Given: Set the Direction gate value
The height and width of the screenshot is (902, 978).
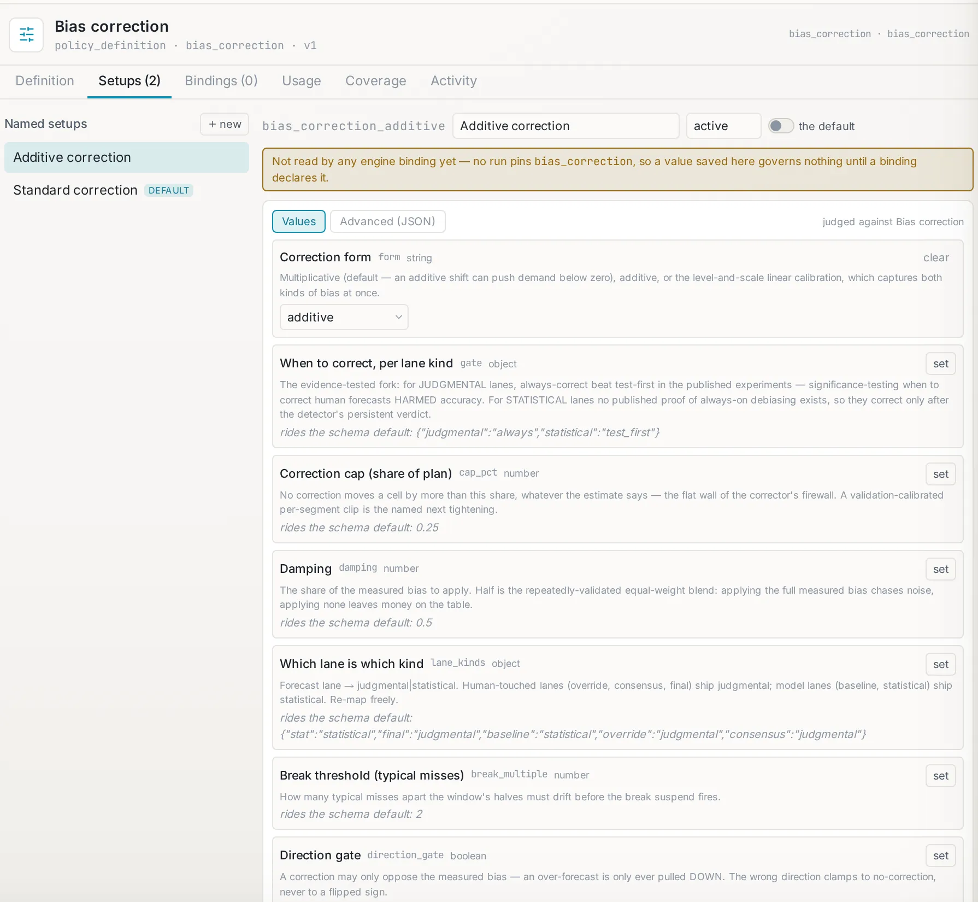Looking at the screenshot, I should 941,856.
